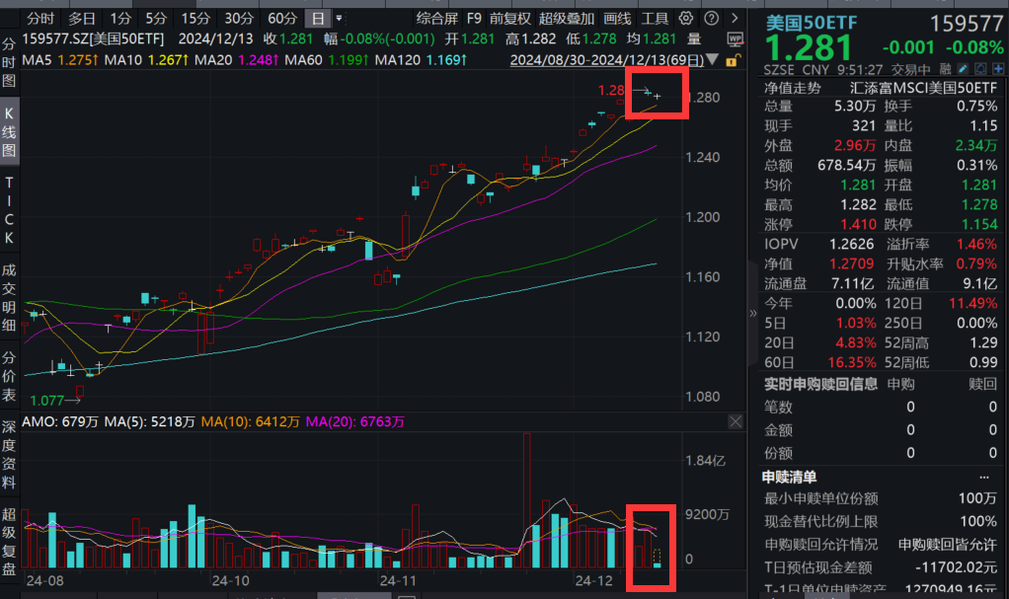Select the 5分 period
This screenshot has width=1009, height=599.
(x=156, y=18)
